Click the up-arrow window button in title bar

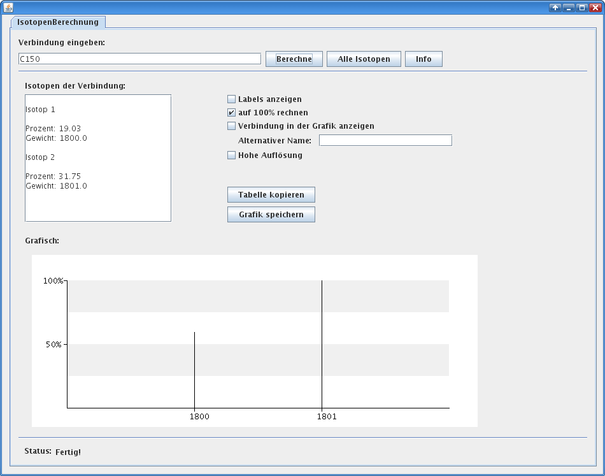pos(555,8)
